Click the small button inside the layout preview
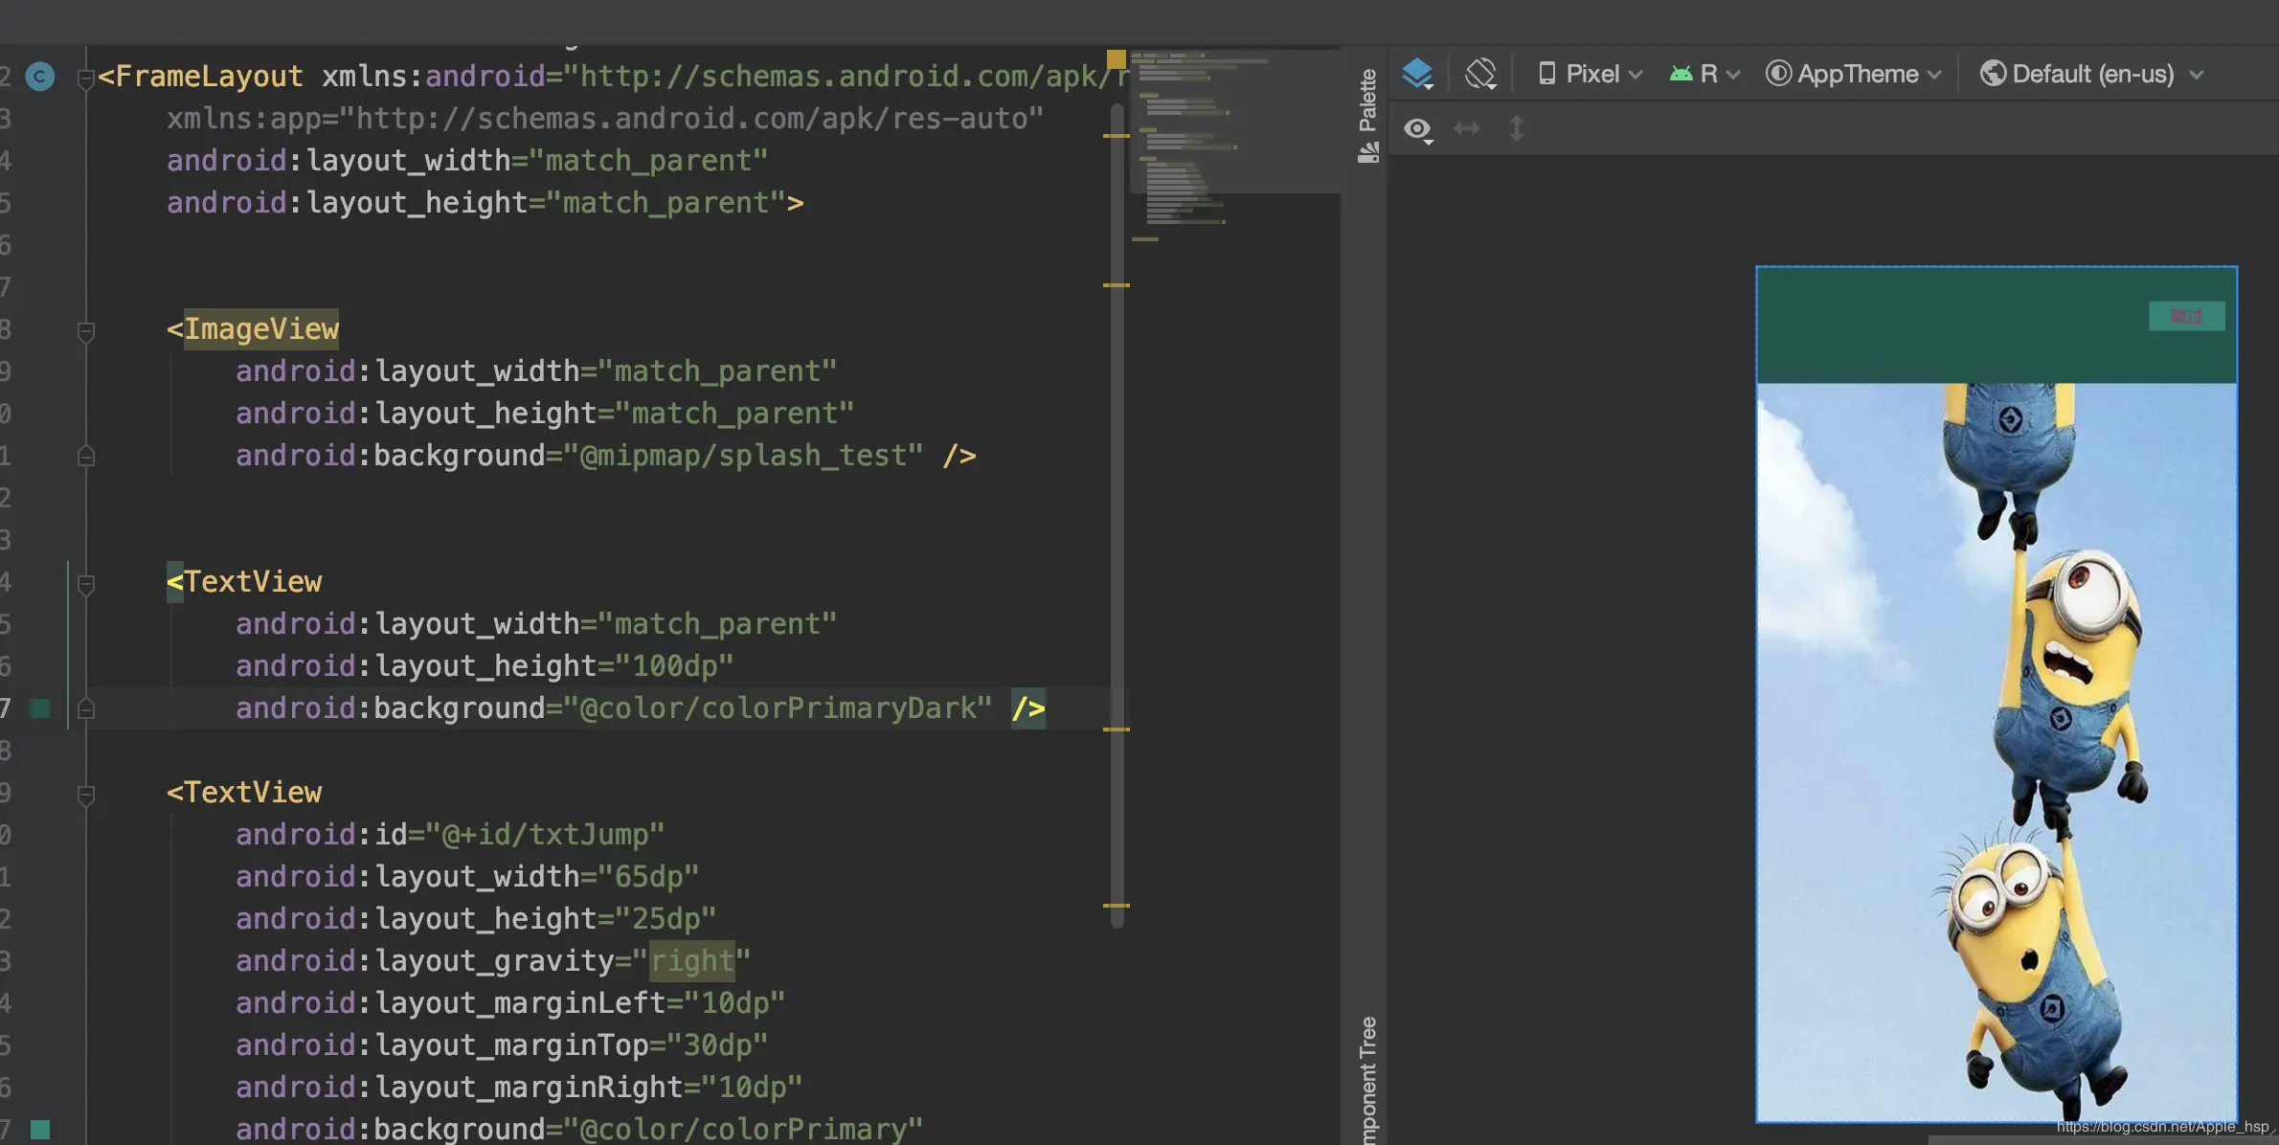The width and height of the screenshot is (2279, 1145). 2186,316
